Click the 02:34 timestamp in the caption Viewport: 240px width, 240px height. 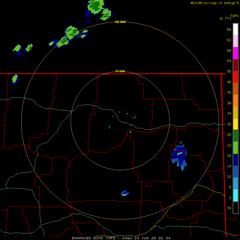(x=164, y=238)
